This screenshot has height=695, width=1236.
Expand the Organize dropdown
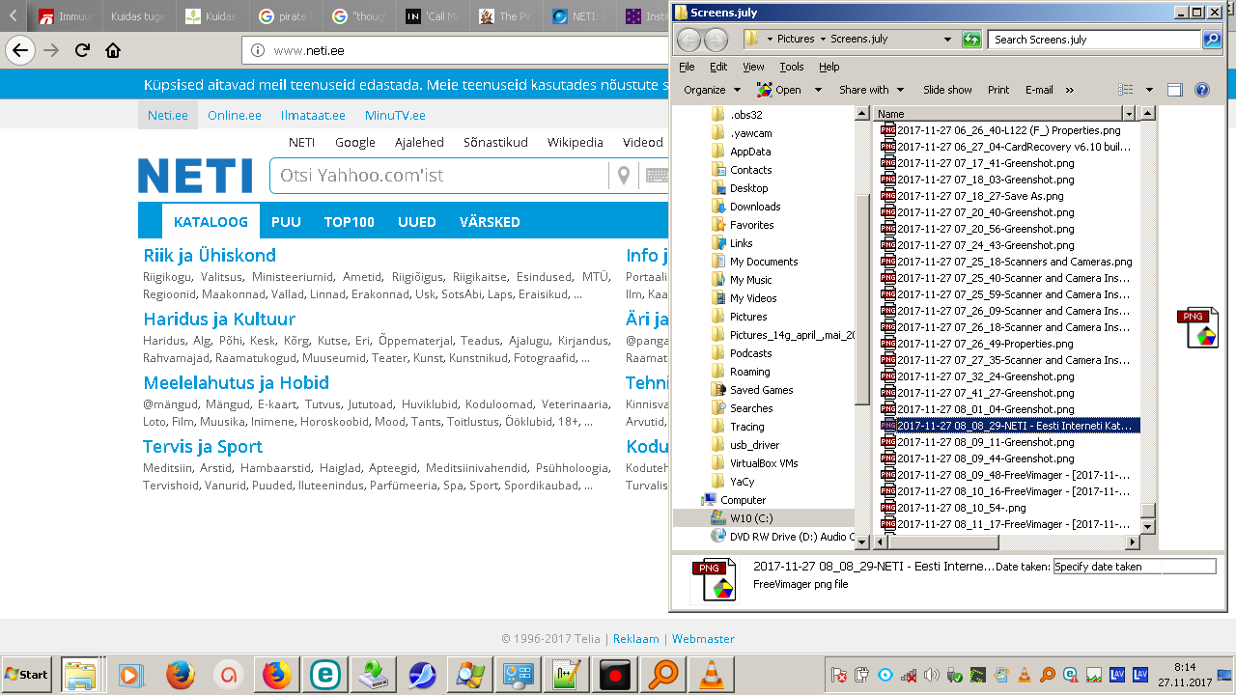coord(711,90)
